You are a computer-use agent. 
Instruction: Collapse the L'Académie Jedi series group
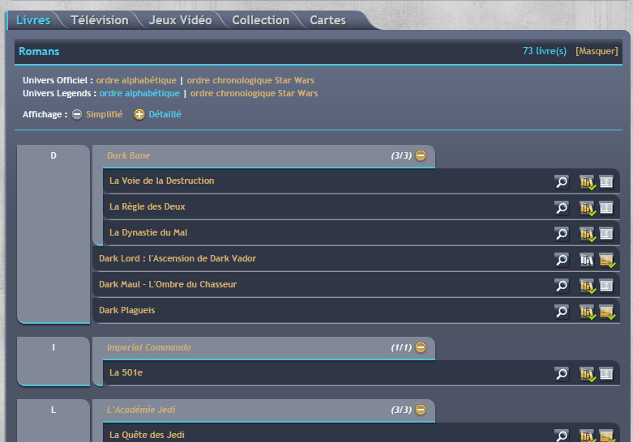(421, 410)
